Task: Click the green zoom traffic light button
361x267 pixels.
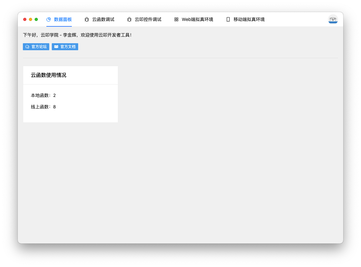Action: (x=36, y=19)
